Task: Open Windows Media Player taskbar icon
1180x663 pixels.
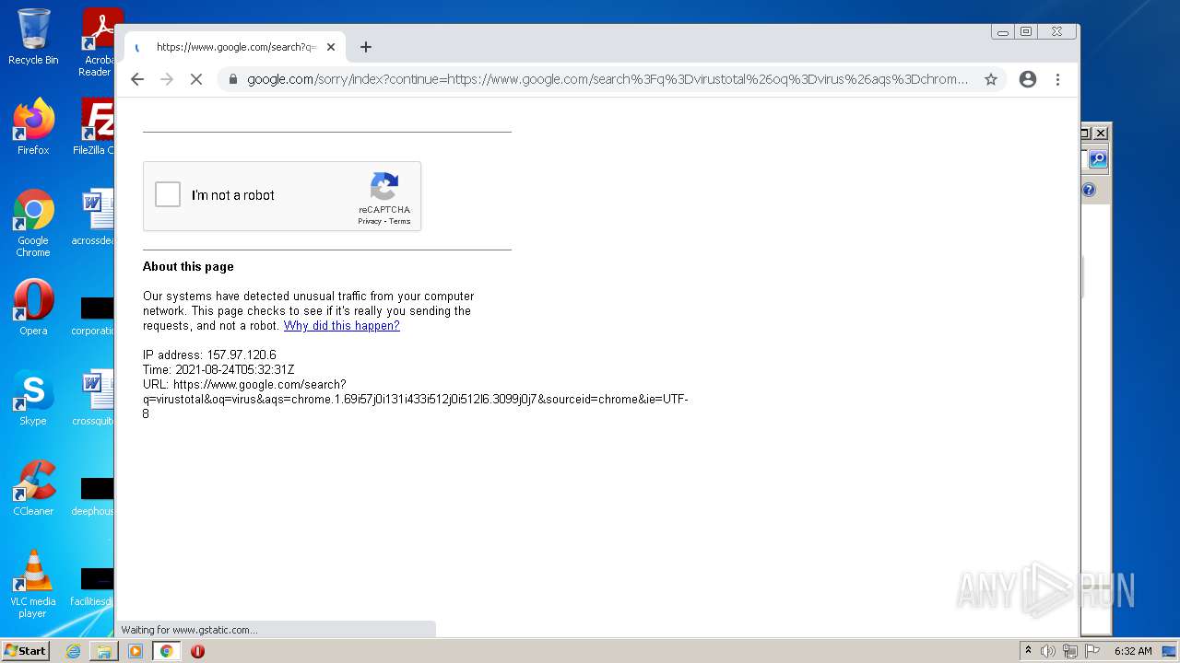Action: pyautogui.click(x=136, y=651)
